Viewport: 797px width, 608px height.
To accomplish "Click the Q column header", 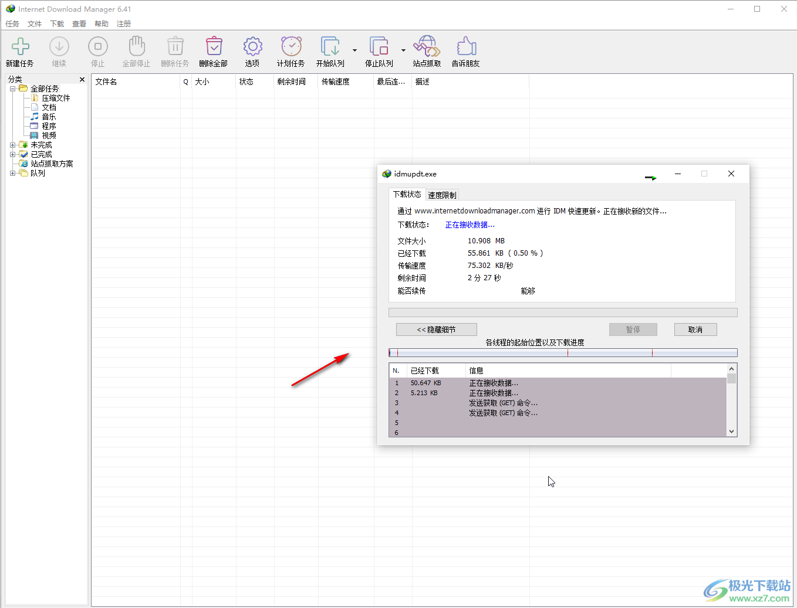I will pos(185,81).
